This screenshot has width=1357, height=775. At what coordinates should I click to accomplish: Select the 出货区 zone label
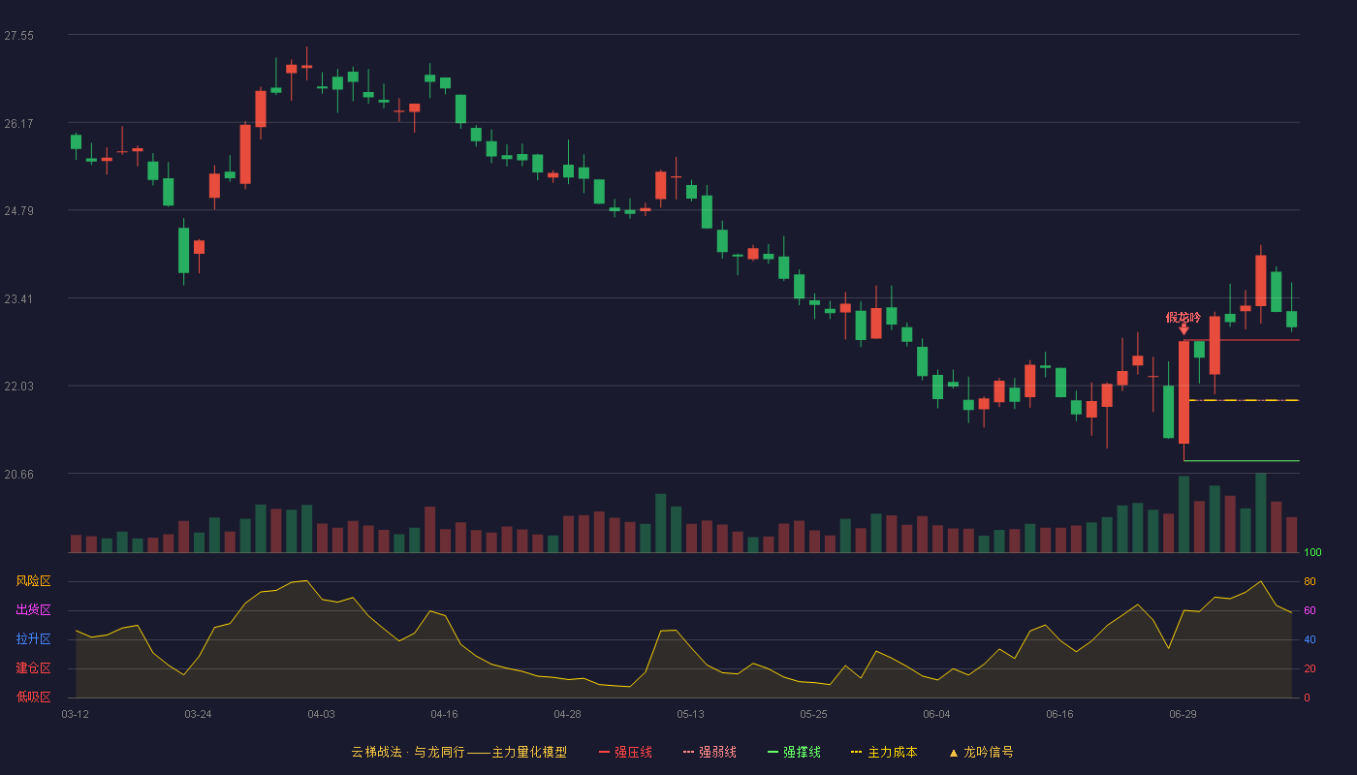pyautogui.click(x=34, y=610)
